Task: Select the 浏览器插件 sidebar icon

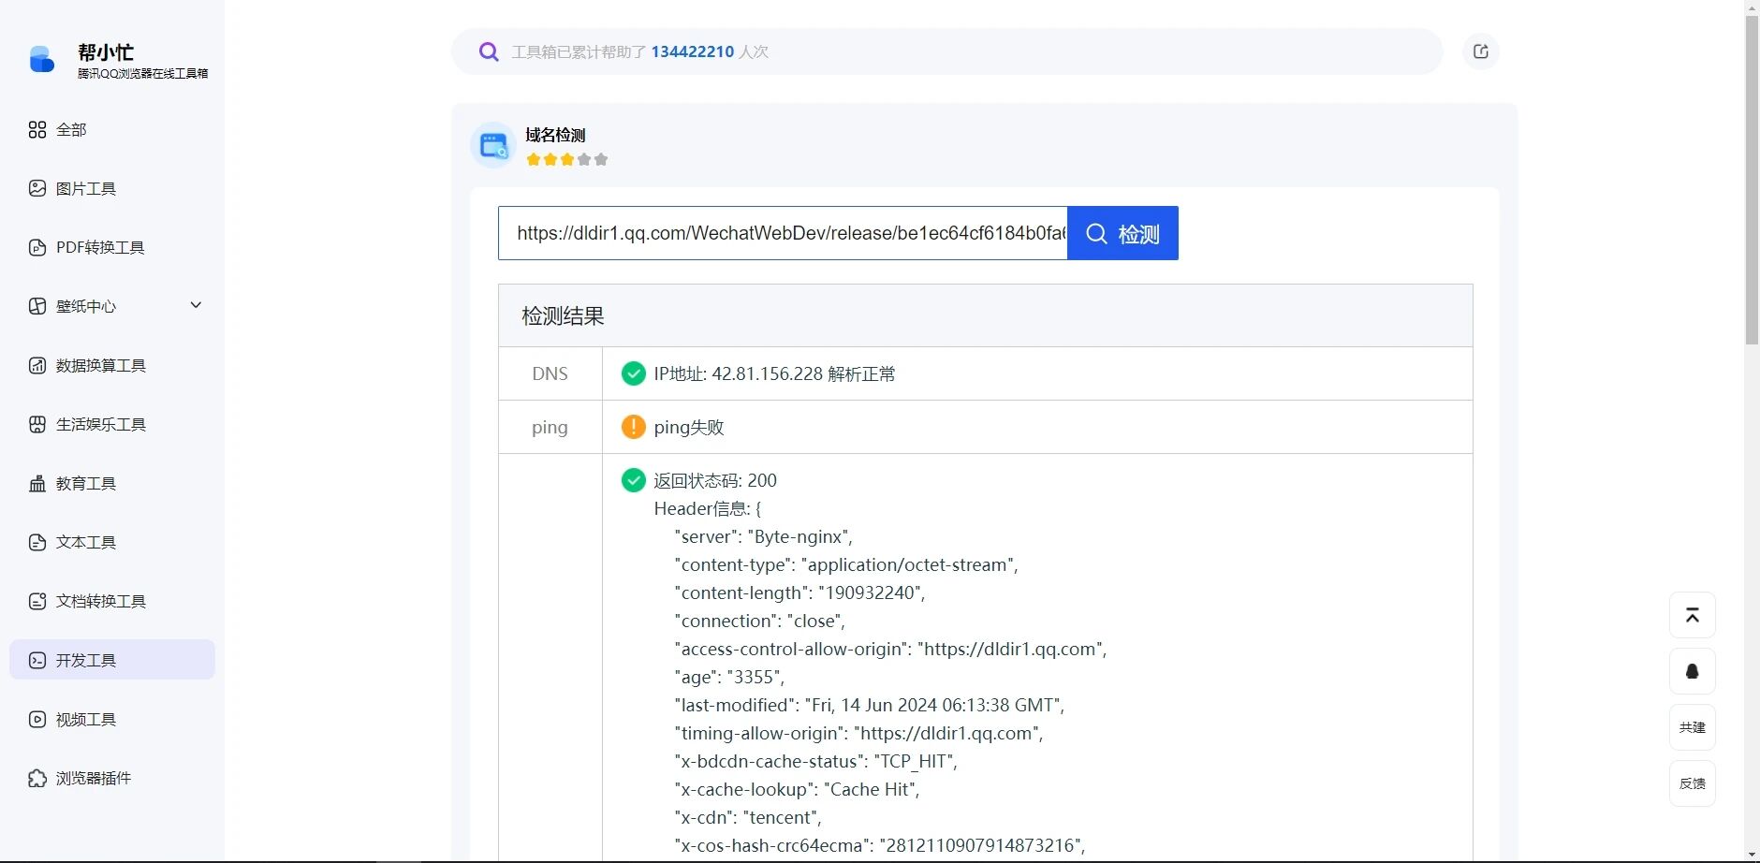Action: [x=37, y=779]
